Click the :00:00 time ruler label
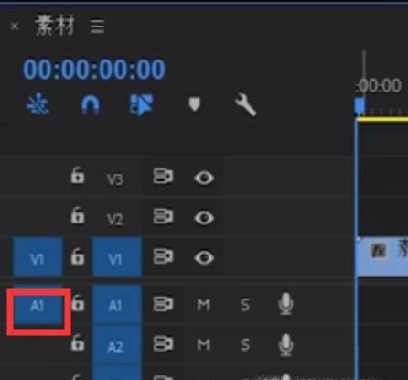The image size is (408, 380). (x=379, y=85)
